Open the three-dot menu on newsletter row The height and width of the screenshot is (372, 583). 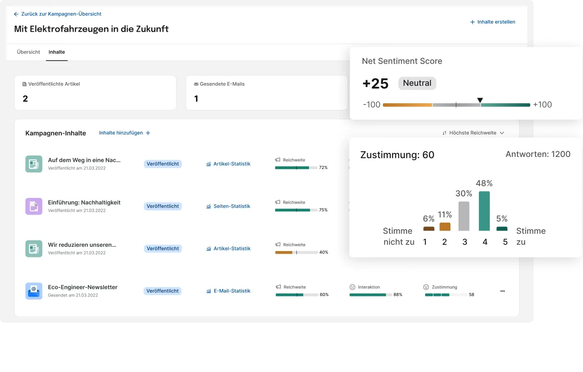(503, 291)
